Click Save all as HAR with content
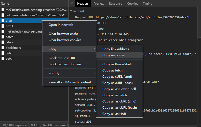Image resolution: width=201 pixels, height=127 pixels. 70,82
